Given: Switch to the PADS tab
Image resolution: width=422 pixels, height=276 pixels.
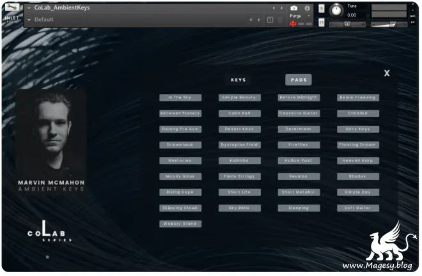Looking at the screenshot, I should 299,80.
